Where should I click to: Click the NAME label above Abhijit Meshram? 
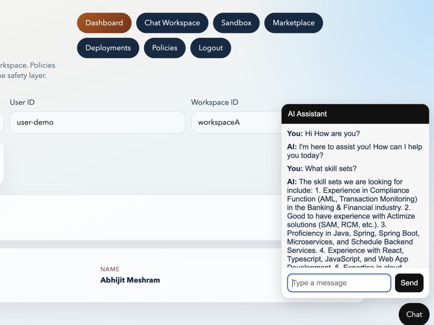(110, 269)
